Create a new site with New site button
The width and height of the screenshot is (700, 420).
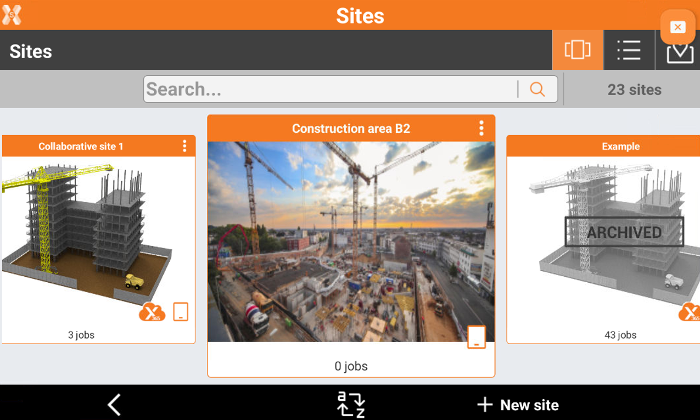(518, 405)
